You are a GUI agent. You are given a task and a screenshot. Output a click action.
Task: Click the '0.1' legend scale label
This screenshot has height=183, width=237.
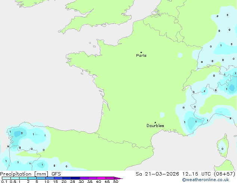pos(4,182)
